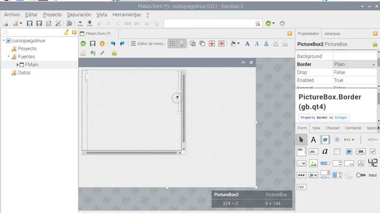Toggle the grid display button in form toolbar
The image size is (380, 213).
click(x=172, y=44)
